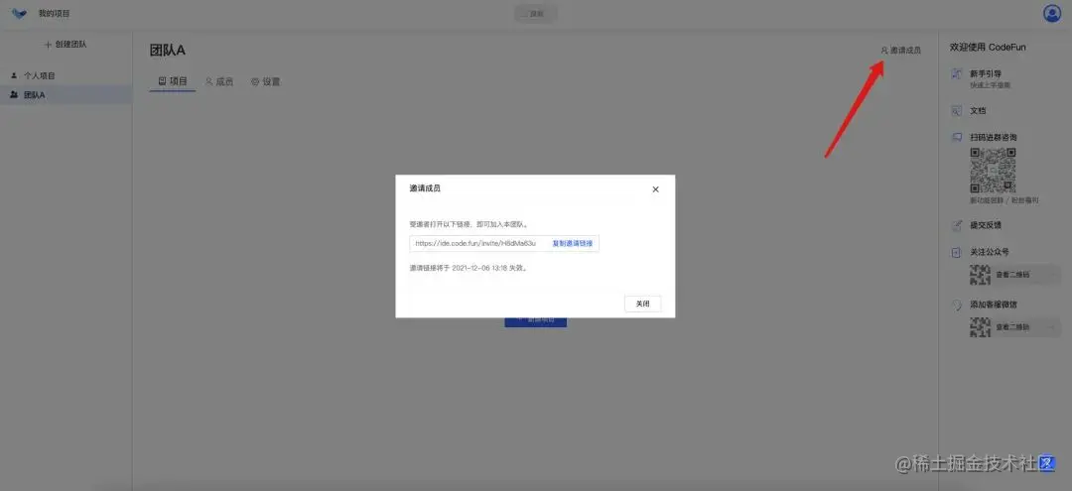1072x491 pixels.
Task: Expand 查看二维码 under 关注公众号
Action: pos(1015,275)
